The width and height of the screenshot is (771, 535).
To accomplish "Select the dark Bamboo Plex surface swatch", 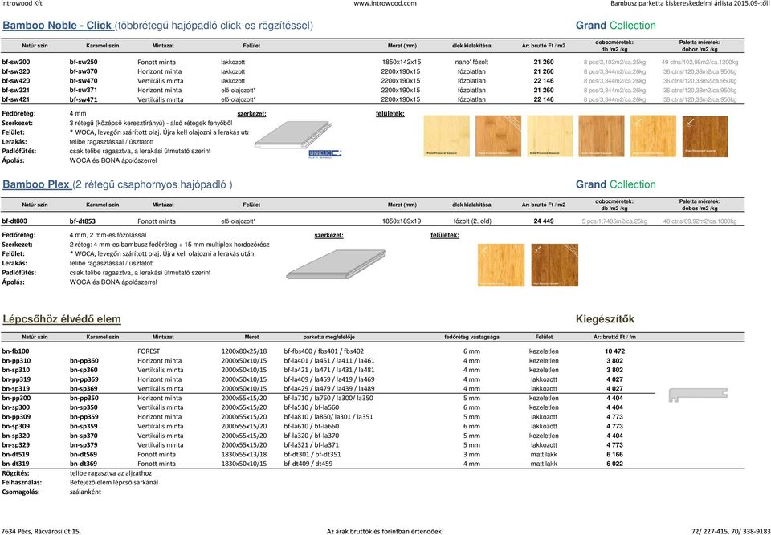I will [555, 265].
